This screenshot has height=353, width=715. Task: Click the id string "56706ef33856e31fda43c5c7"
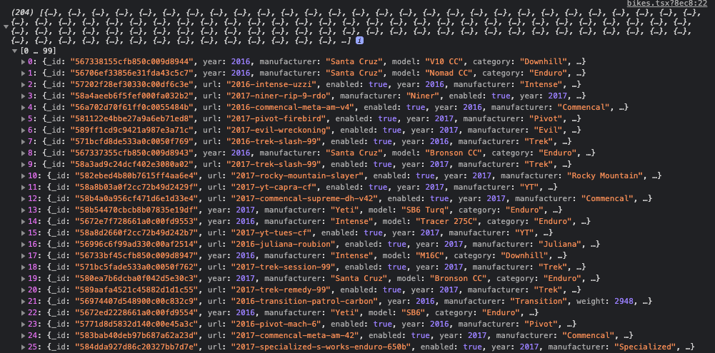pyautogui.click(x=132, y=73)
